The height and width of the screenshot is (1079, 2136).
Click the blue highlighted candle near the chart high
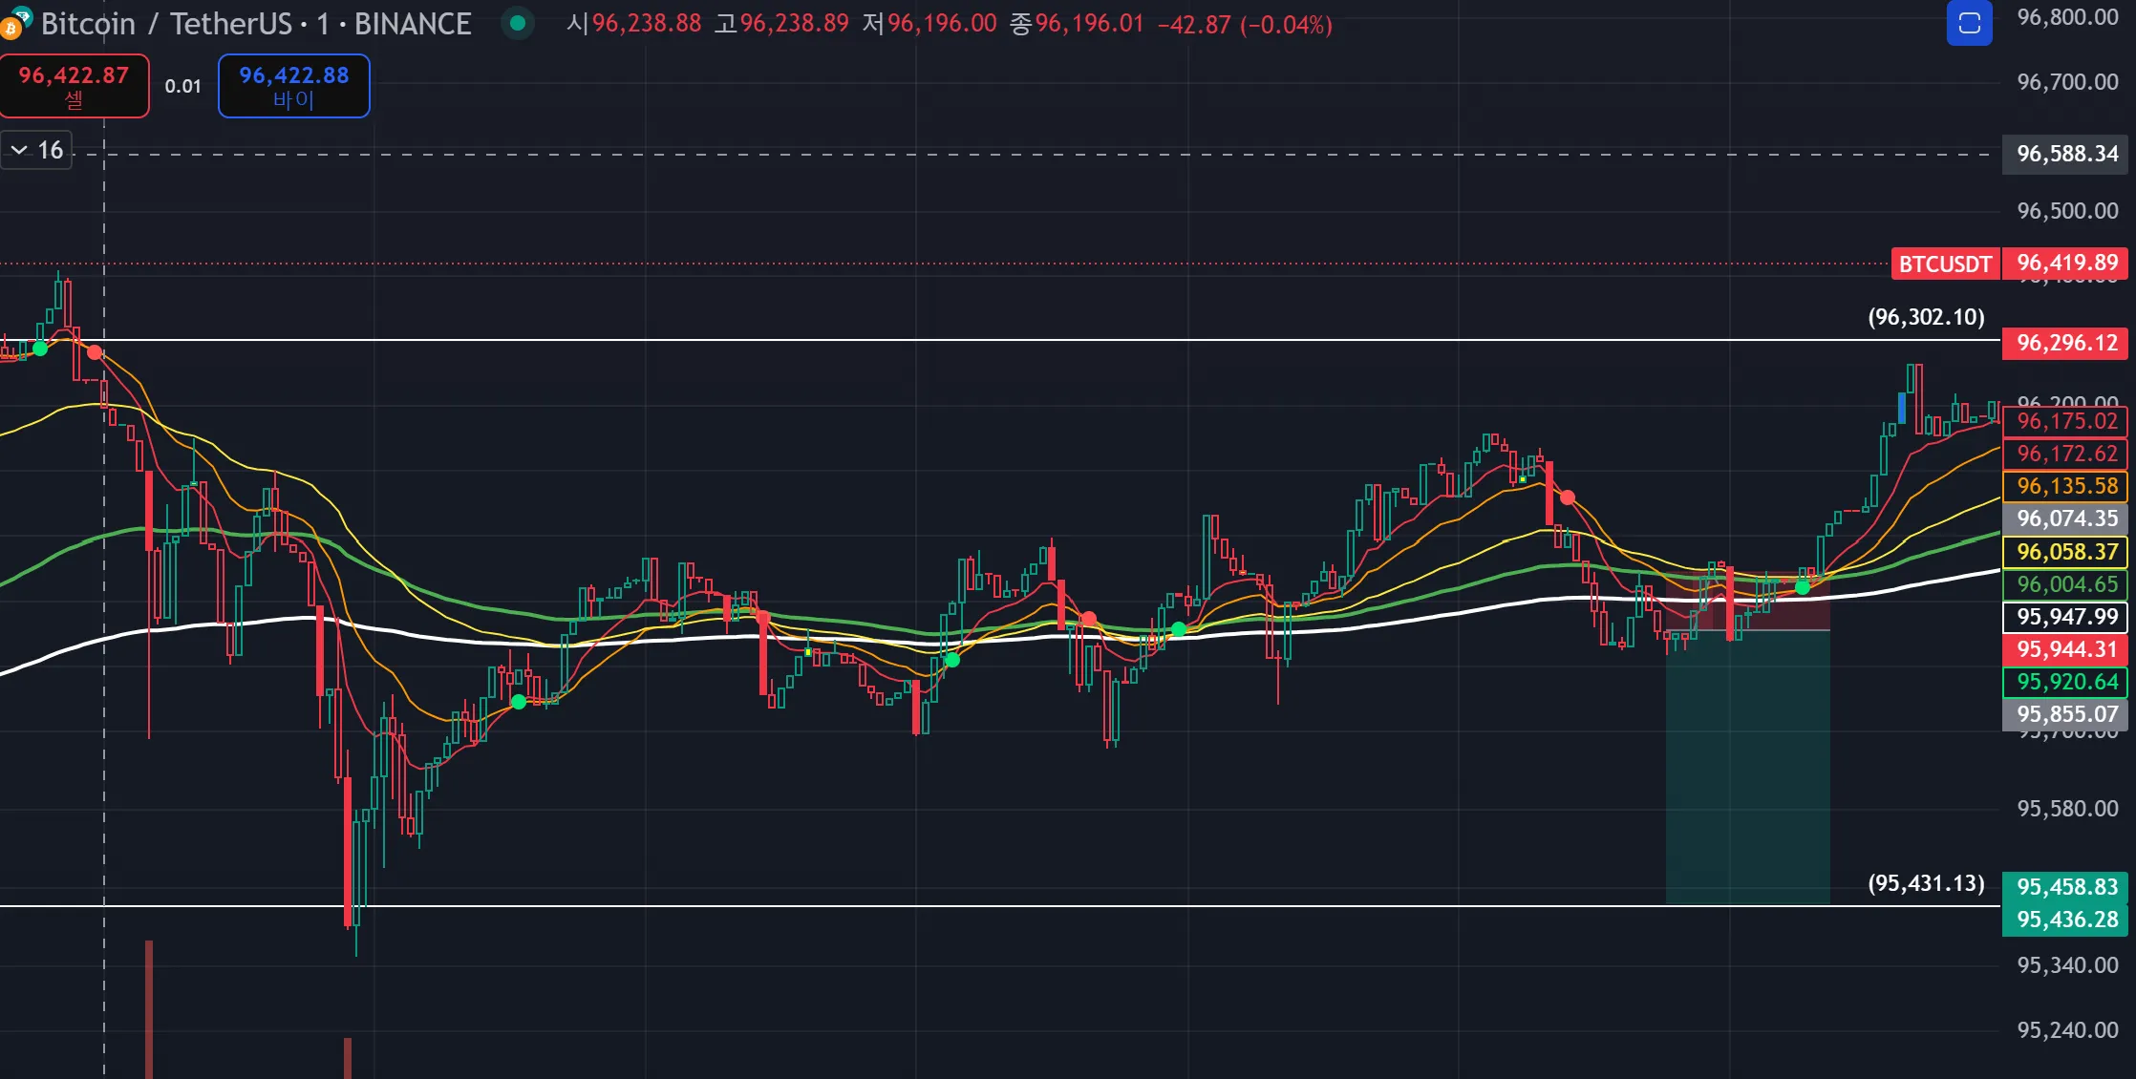point(1902,409)
